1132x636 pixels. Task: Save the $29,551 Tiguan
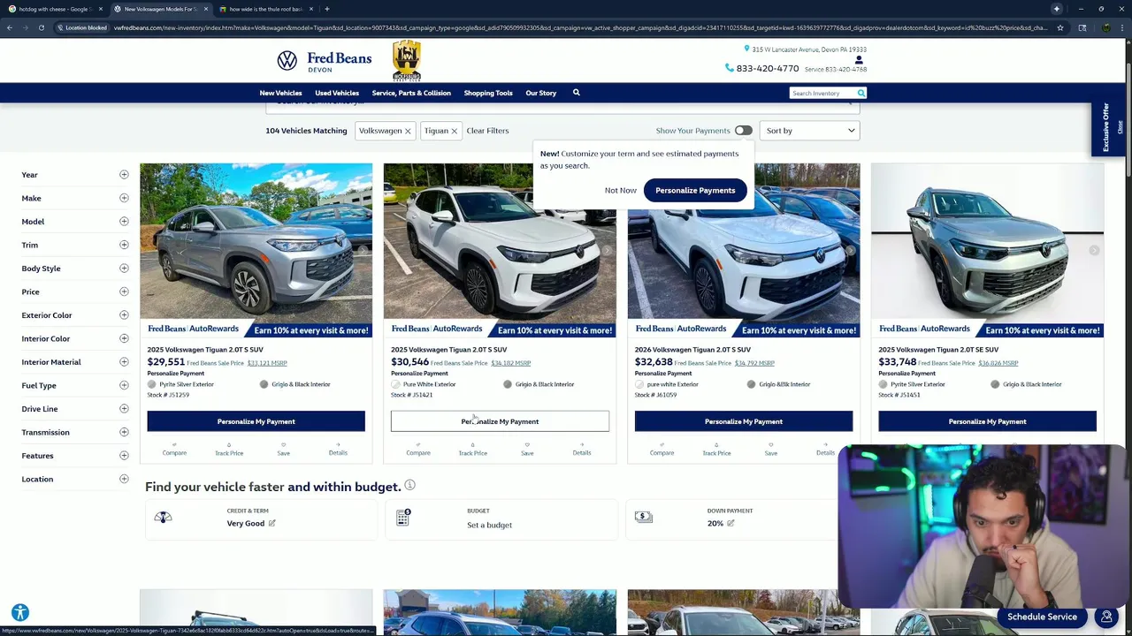pos(283,450)
